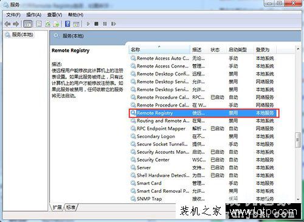Image resolution: width=304 pixels, height=222 pixels.
Task: Select the SNMP Trap service
Action: (x=150, y=199)
